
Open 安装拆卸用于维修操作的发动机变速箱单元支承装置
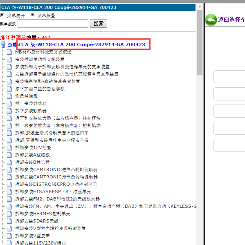tap(67, 74)
